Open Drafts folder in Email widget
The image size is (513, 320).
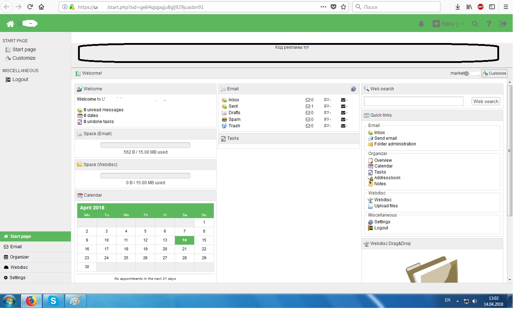pyautogui.click(x=234, y=113)
